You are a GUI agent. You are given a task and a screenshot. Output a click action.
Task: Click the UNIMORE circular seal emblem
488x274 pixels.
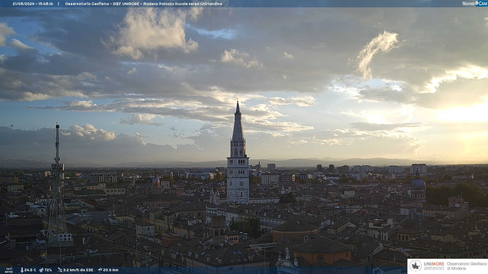[x=416, y=266]
